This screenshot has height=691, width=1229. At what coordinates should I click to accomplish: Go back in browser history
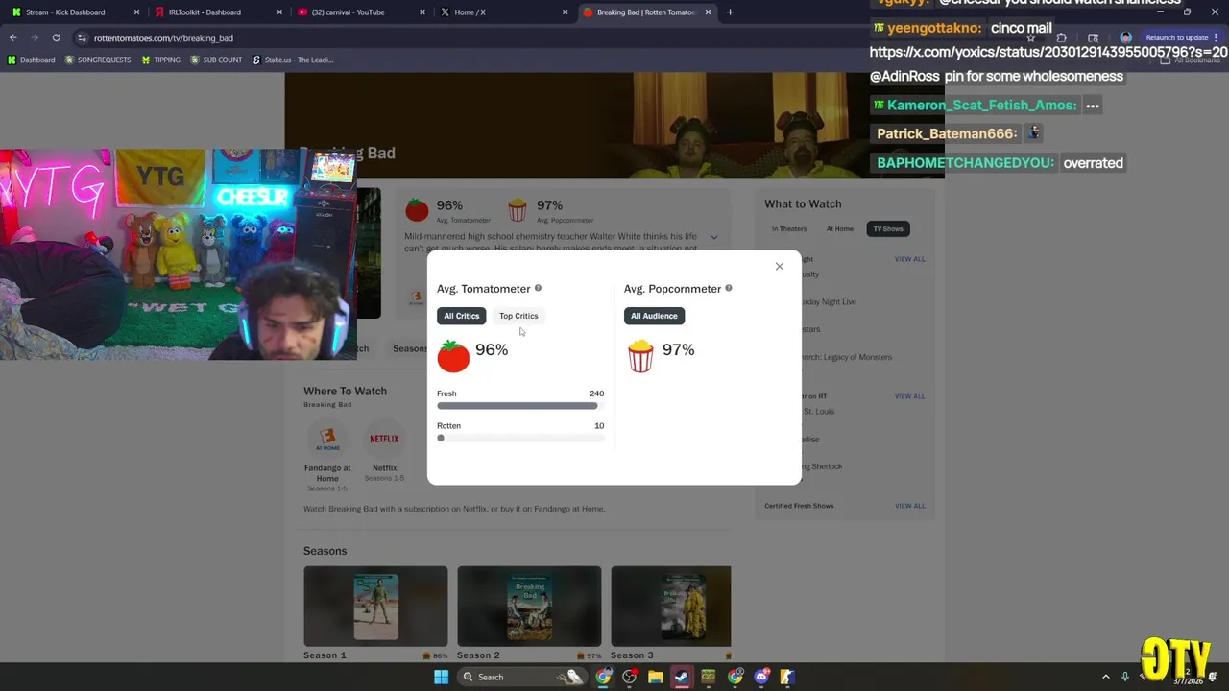[x=12, y=37]
